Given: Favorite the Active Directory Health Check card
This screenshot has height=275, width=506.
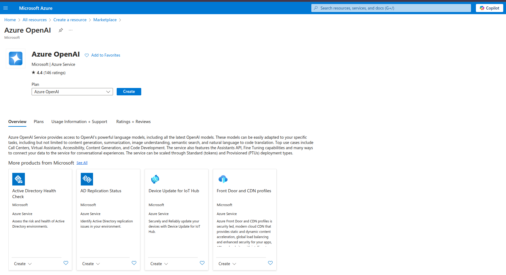Looking at the screenshot, I should (x=66, y=263).
